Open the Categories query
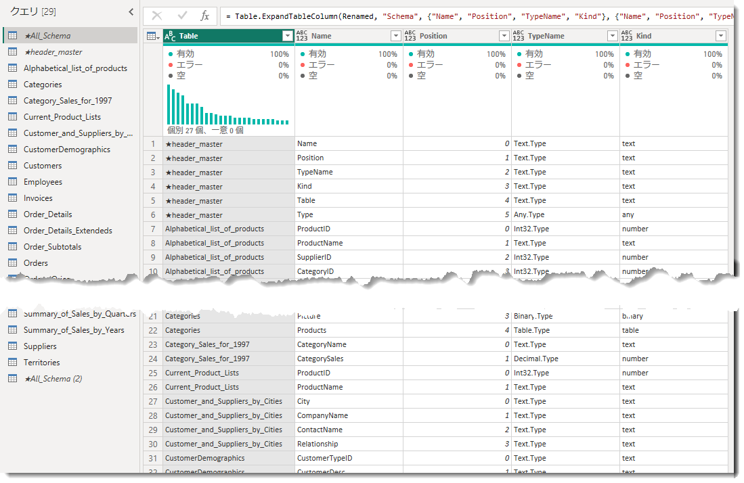Image resolution: width=744 pixels, height=483 pixels. coord(70,85)
